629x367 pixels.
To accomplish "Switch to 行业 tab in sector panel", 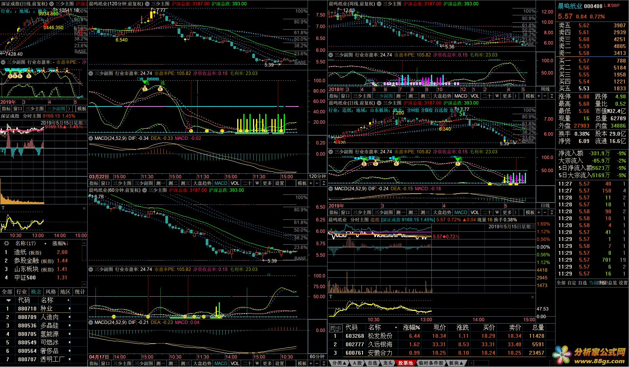I will [22, 292].
